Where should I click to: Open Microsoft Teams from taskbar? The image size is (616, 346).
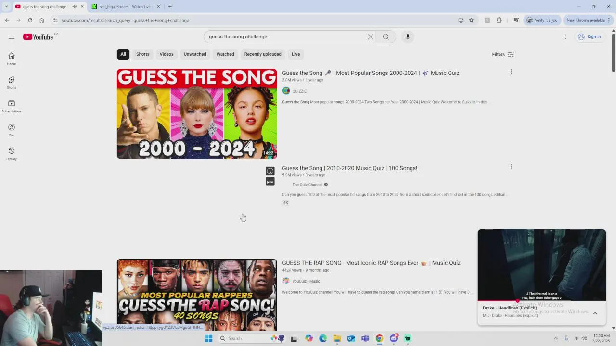point(365,338)
